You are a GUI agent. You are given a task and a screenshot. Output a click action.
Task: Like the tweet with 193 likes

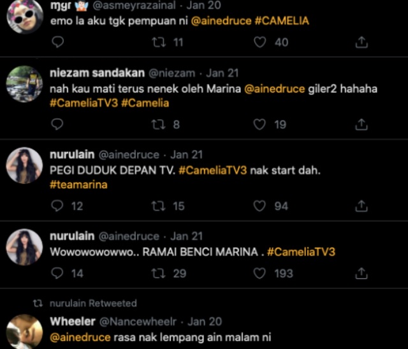259,273
